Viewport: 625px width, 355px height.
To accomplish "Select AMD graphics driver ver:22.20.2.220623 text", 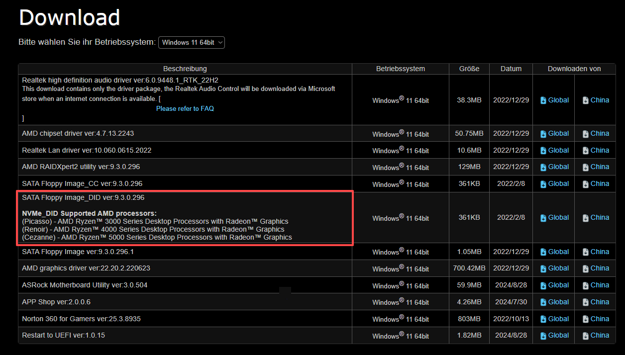I will pos(86,268).
